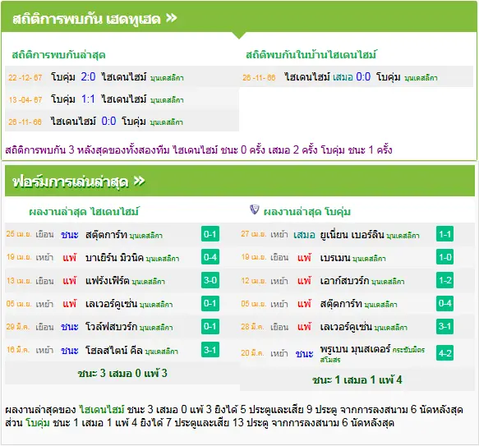Click the บุนเดสลีกา label in the 22-12-67 match

(167, 78)
